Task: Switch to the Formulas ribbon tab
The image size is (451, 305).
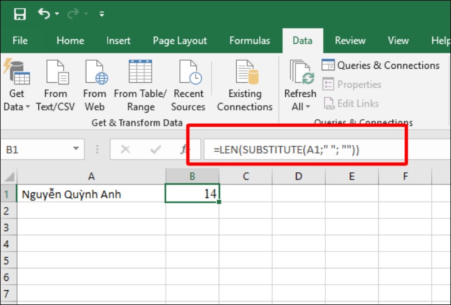Action: 249,41
